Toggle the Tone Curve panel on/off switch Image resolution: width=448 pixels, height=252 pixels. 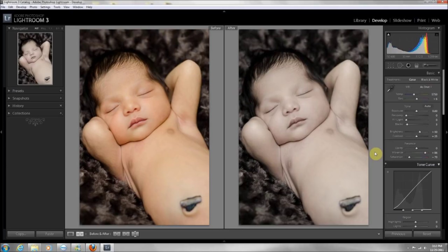386,164
